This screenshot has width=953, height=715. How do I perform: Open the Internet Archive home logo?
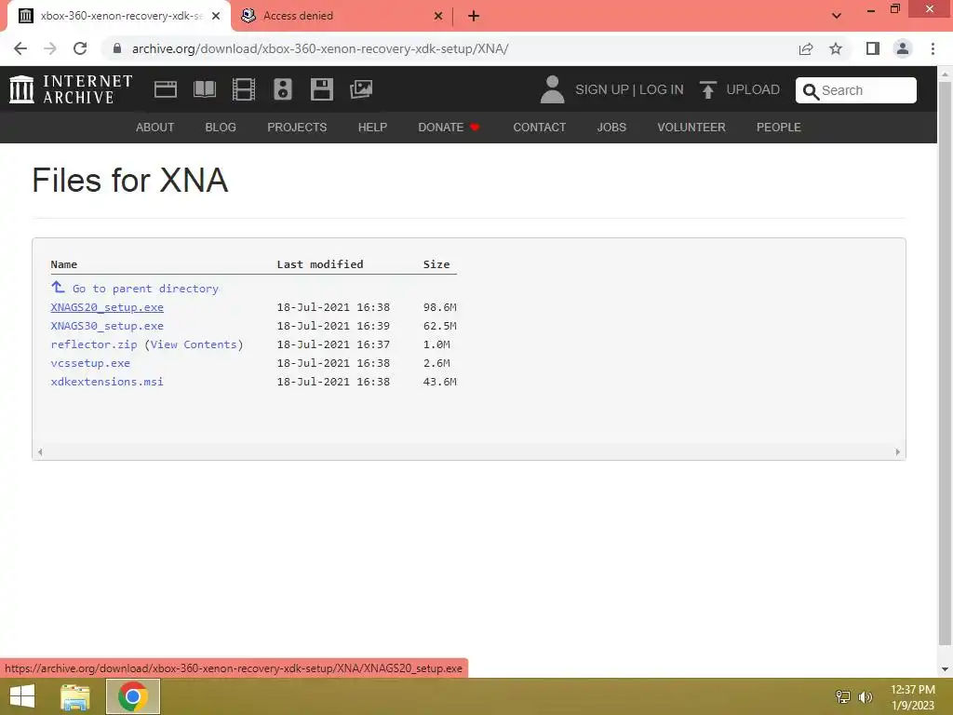71,89
